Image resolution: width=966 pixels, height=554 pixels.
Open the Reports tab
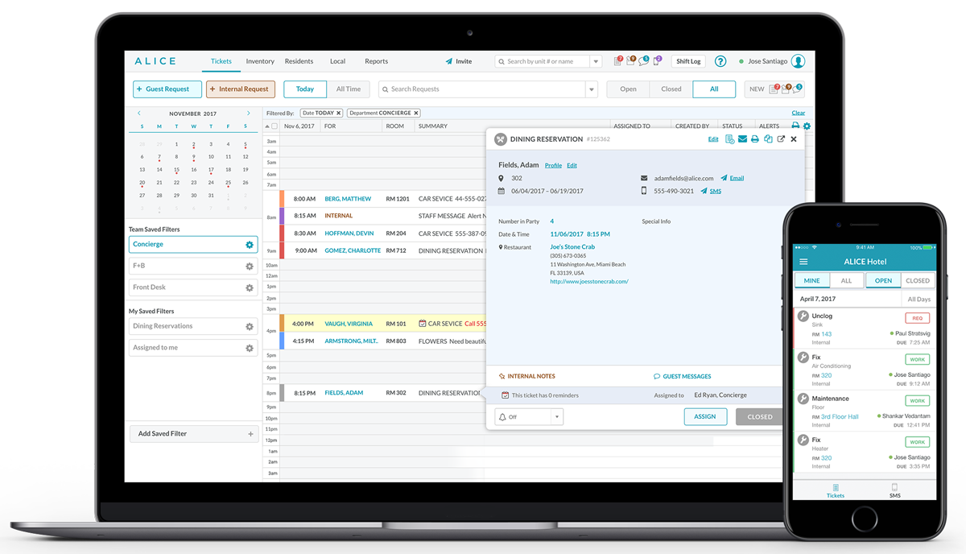point(376,61)
